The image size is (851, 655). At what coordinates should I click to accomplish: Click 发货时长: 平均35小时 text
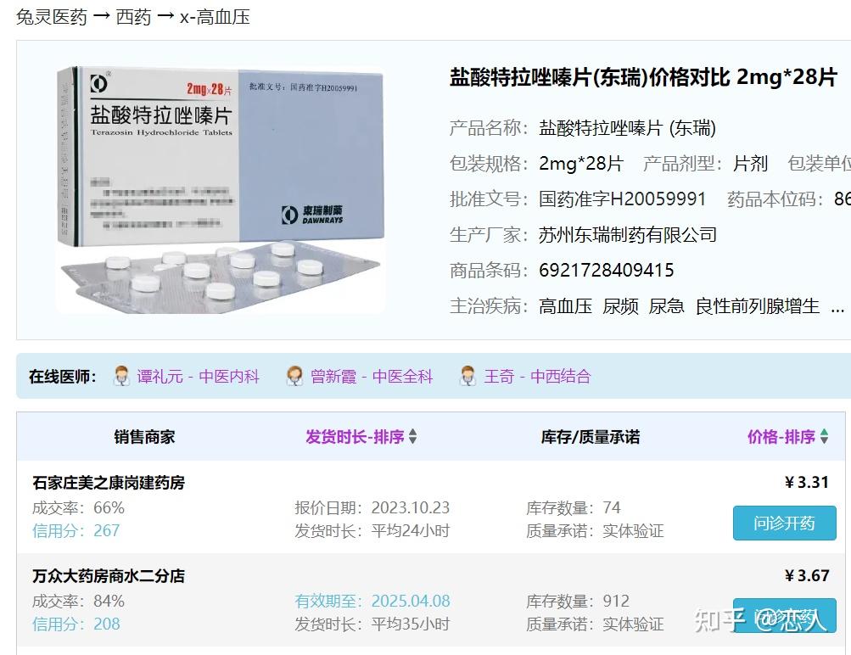(x=372, y=624)
